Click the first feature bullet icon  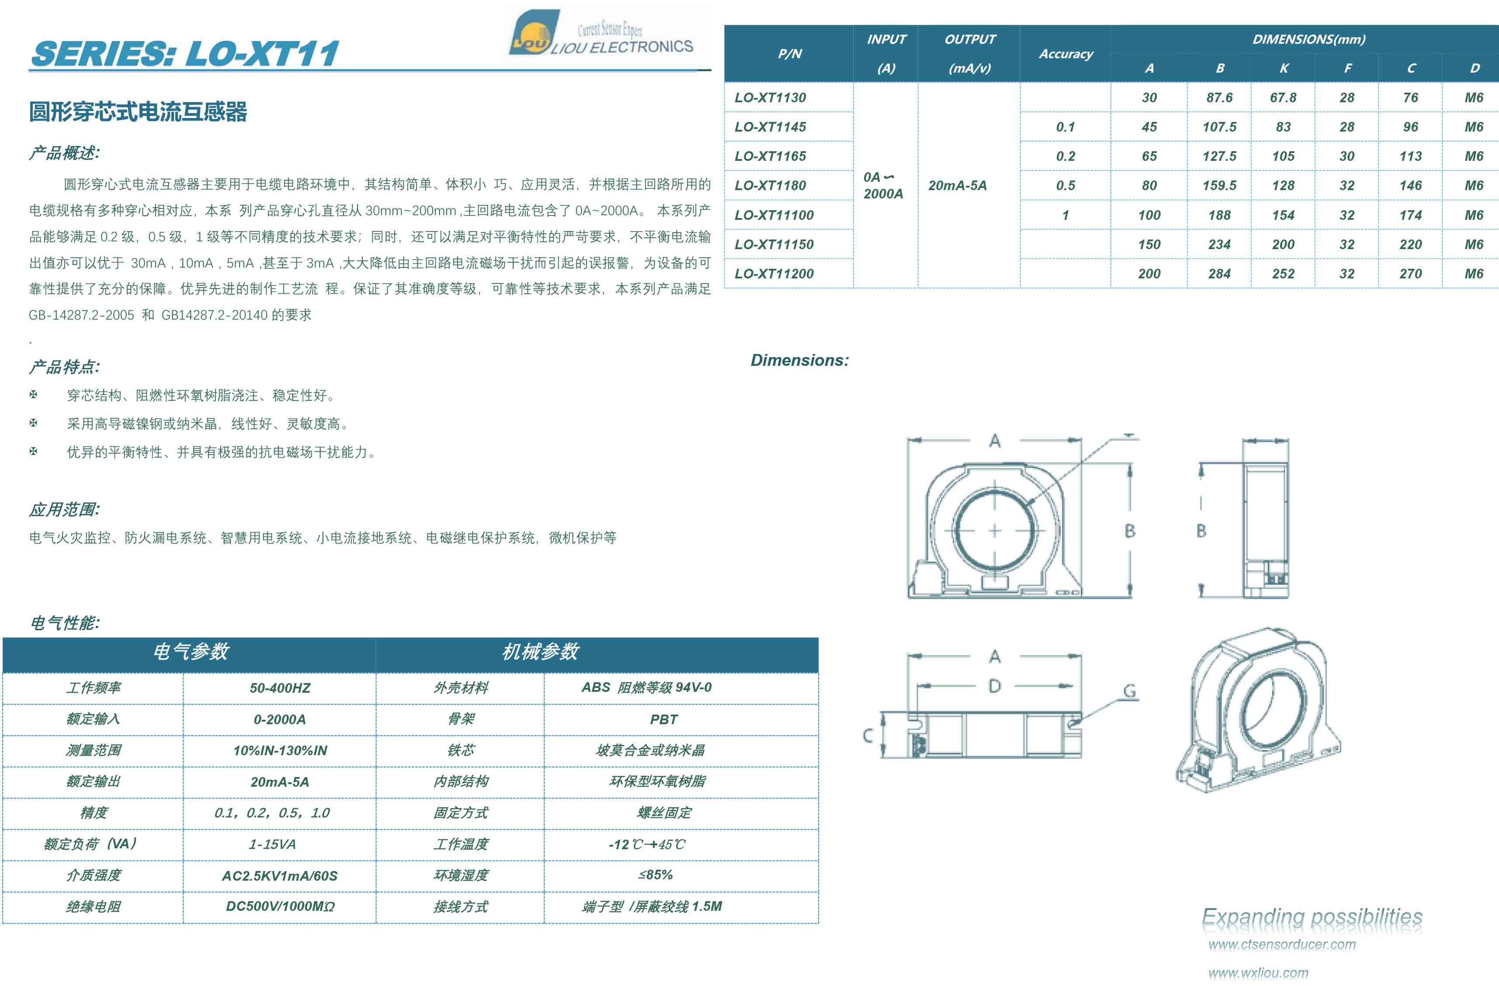[33, 395]
